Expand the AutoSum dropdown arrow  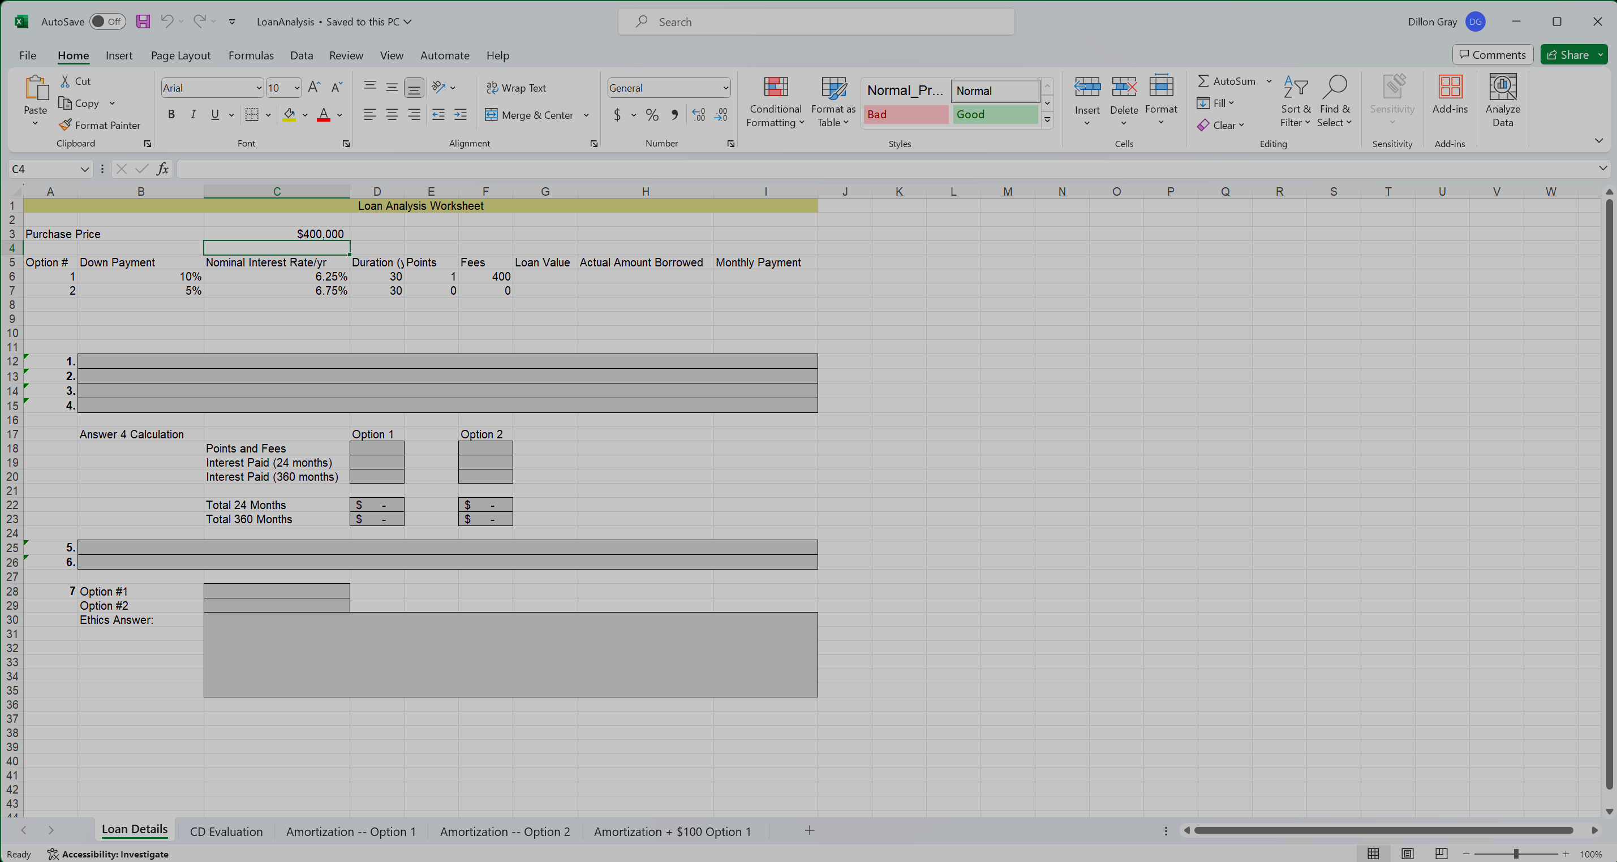(x=1268, y=81)
